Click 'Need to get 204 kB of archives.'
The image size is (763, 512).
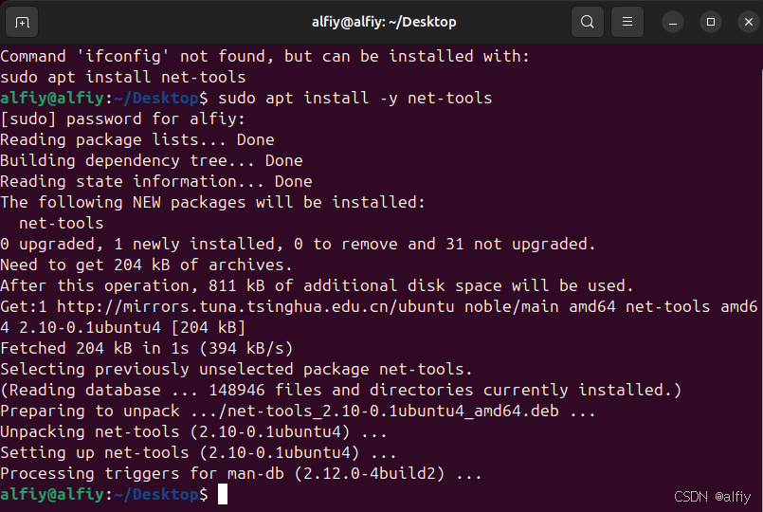click(x=146, y=265)
